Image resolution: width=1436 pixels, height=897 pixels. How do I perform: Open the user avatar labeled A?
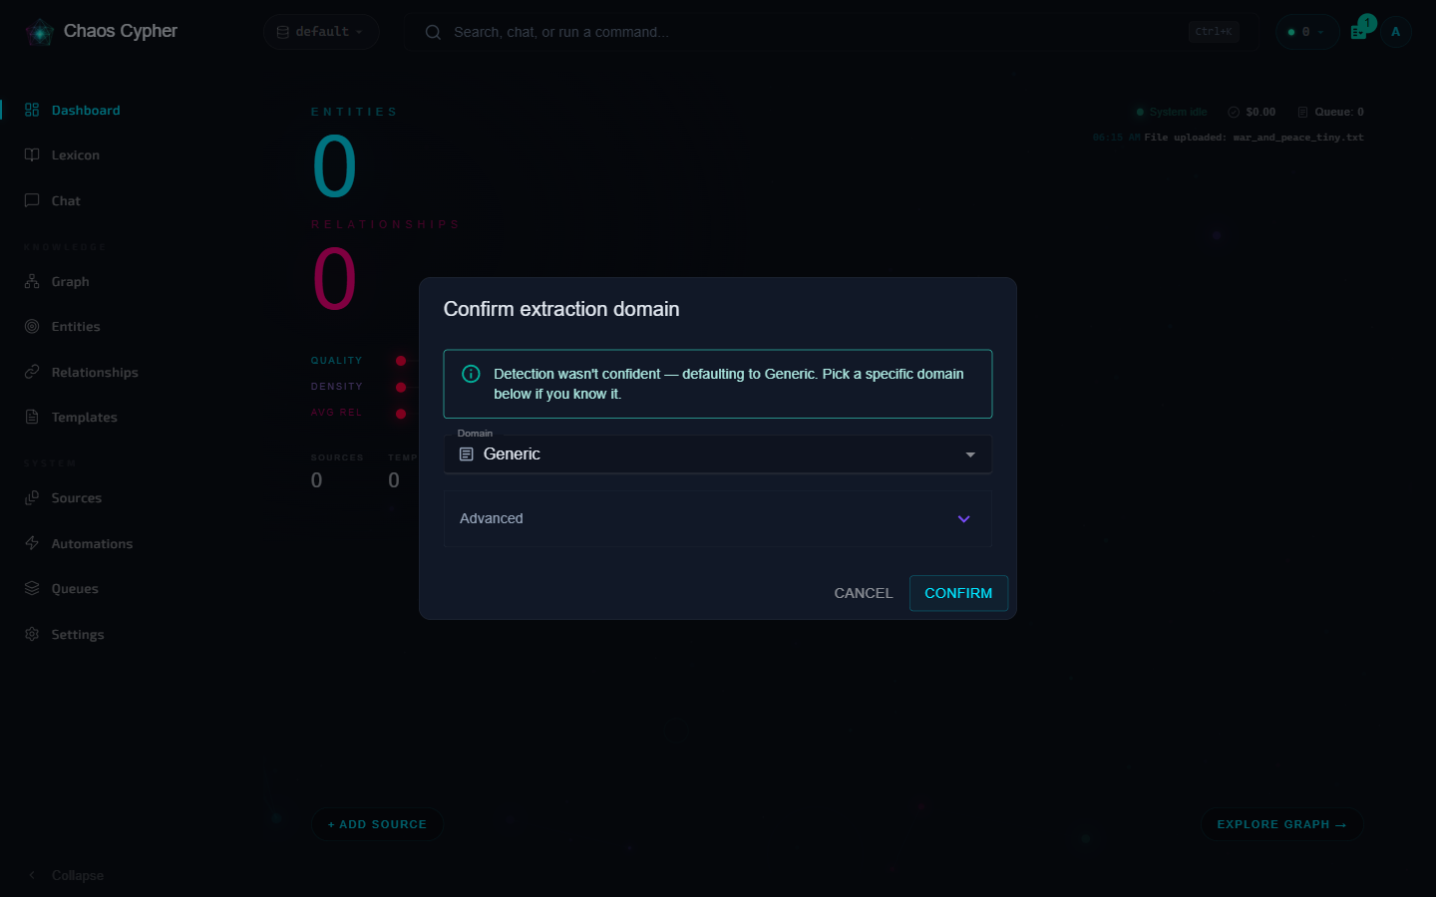[1395, 32]
